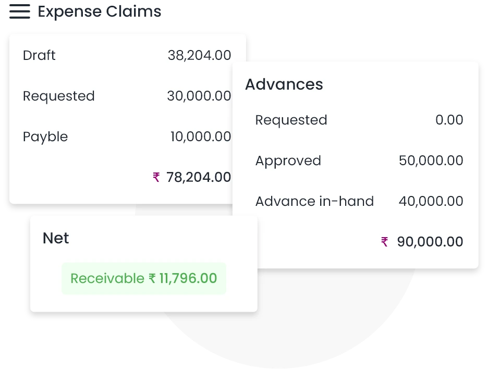The height and width of the screenshot is (369, 488).
Task: Select the Payble row label
Action: [x=45, y=137]
